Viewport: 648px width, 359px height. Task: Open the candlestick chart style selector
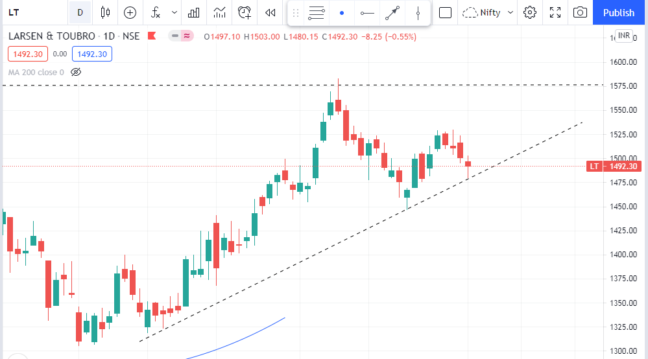click(x=105, y=12)
